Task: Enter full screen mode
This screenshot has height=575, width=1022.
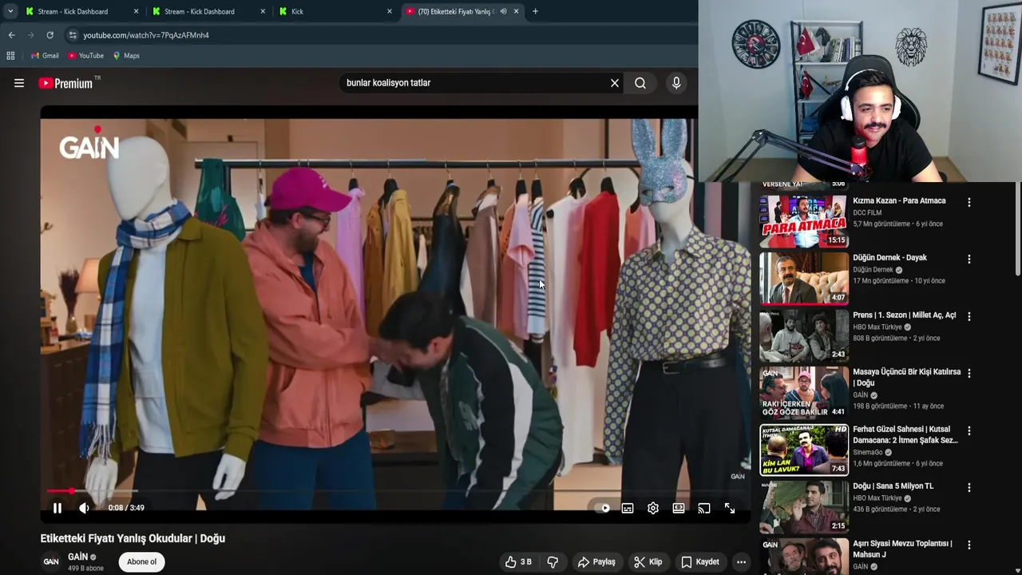Action: click(x=730, y=508)
